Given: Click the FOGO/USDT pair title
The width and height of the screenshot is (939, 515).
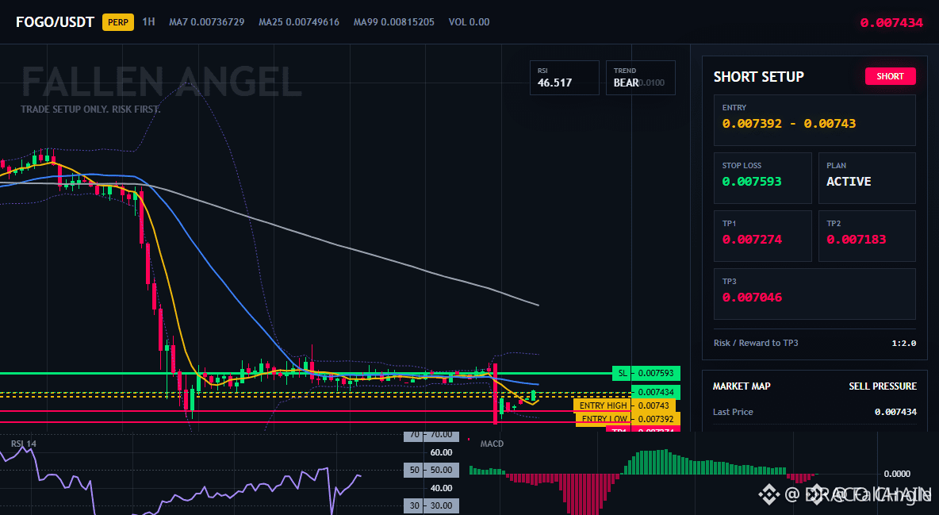Looking at the screenshot, I should pyautogui.click(x=55, y=22).
